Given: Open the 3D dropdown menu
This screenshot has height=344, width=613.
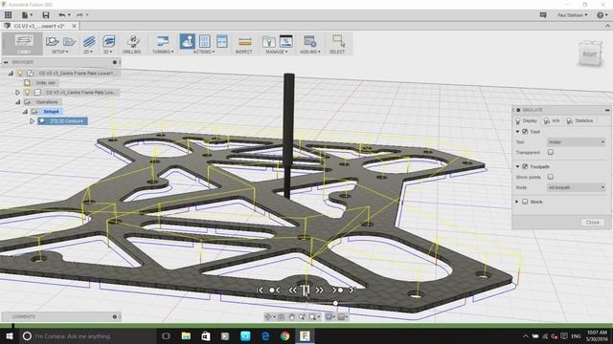Looking at the screenshot, I should point(108,52).
